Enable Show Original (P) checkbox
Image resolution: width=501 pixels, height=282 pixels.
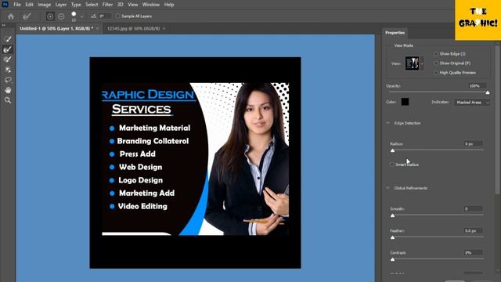436,63
